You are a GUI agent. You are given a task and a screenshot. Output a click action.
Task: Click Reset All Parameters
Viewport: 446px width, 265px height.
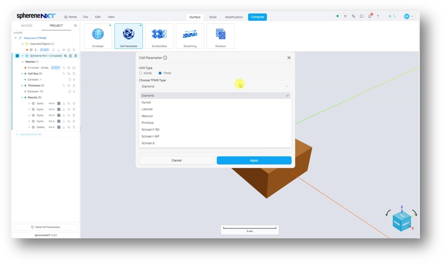[46, 227]
